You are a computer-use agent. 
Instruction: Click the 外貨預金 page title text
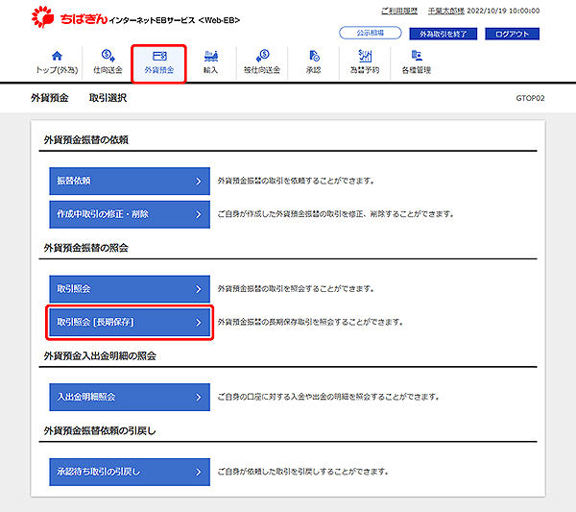pos(50,98)
